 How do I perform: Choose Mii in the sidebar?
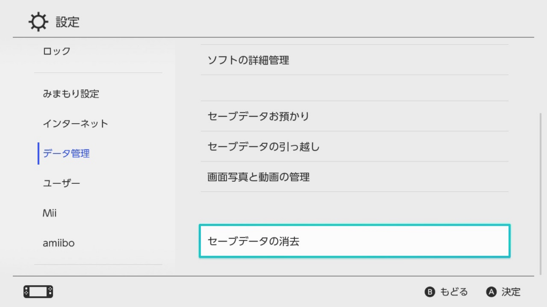click(50, 213)
